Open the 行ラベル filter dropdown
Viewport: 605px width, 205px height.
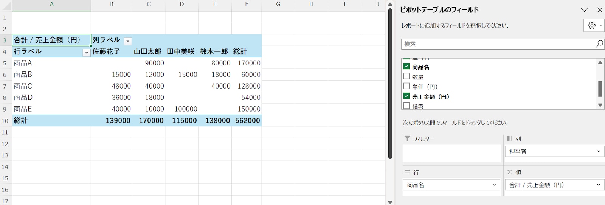point(87,53)
